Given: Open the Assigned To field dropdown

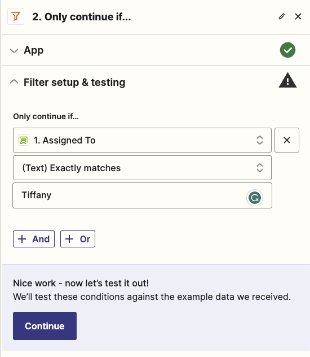Looking at the screenshot, I should coord(142,140).
